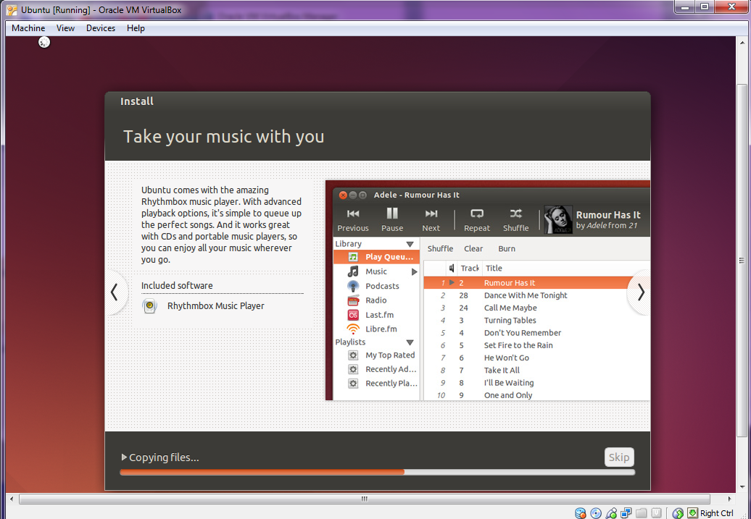Click the Adele album art thumbnail
This screenshot has width=751, height=519.
pos(558,220)
